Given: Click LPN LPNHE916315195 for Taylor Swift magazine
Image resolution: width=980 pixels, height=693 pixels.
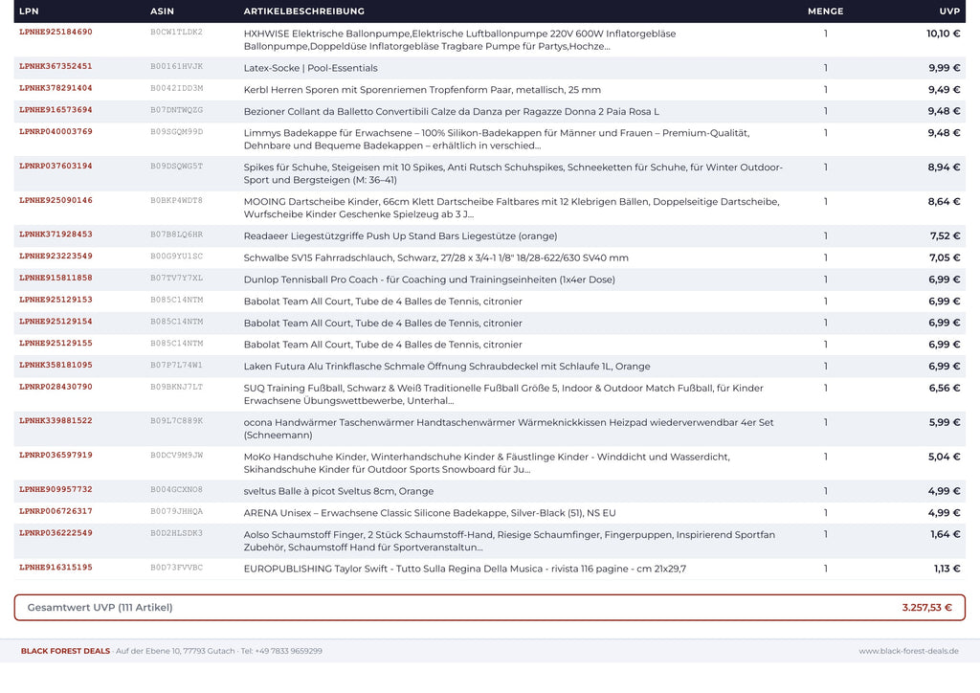Looking at the screenshot, I should pos(56,568).
